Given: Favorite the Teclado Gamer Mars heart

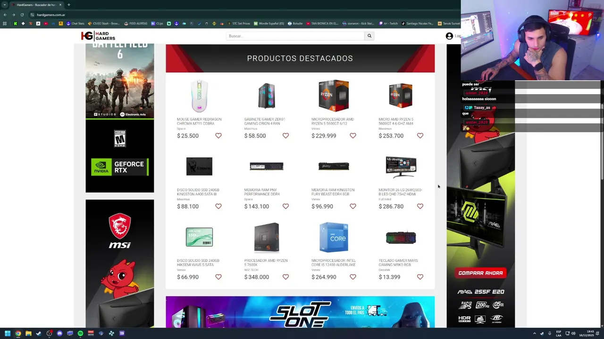Looking at the screenshot, I should tap(420, 277).
